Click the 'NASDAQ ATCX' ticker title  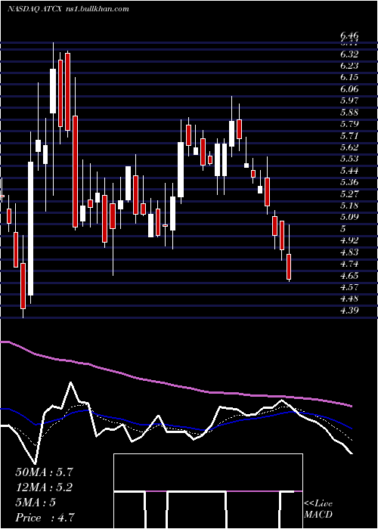35,9
